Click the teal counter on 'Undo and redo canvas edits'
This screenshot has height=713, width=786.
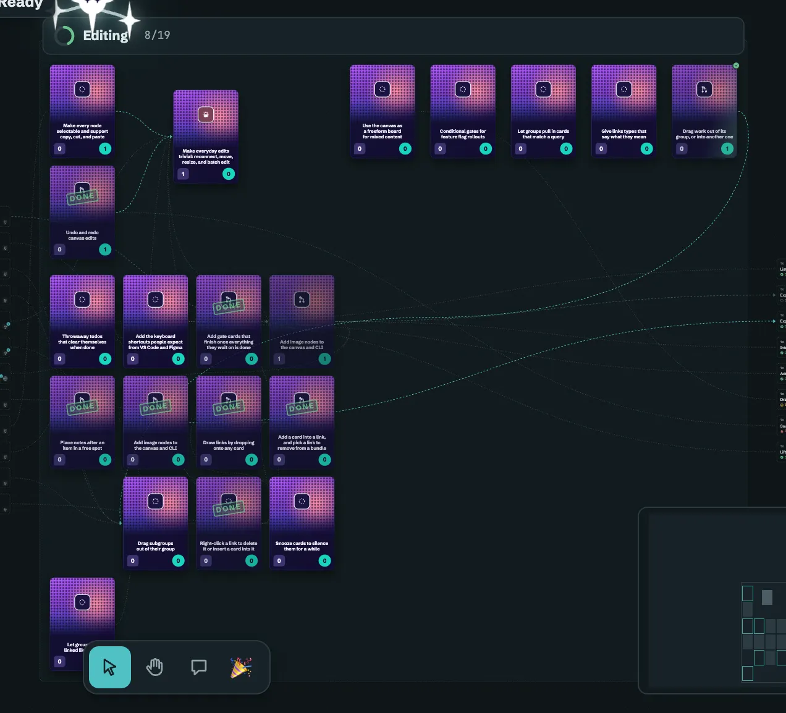point(105,250)
